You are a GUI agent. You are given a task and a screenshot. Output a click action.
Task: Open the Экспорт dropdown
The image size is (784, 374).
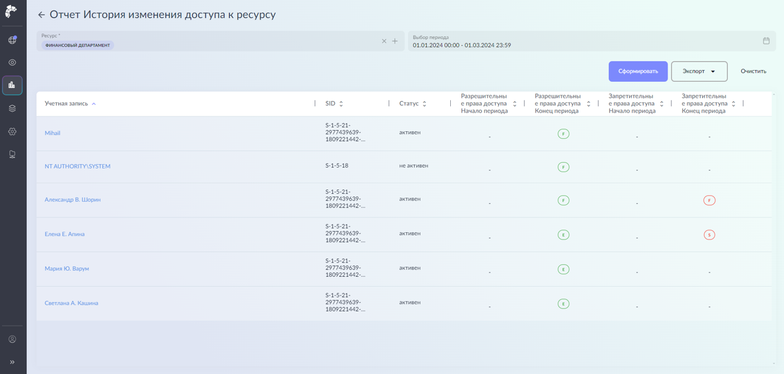[699, 71]
